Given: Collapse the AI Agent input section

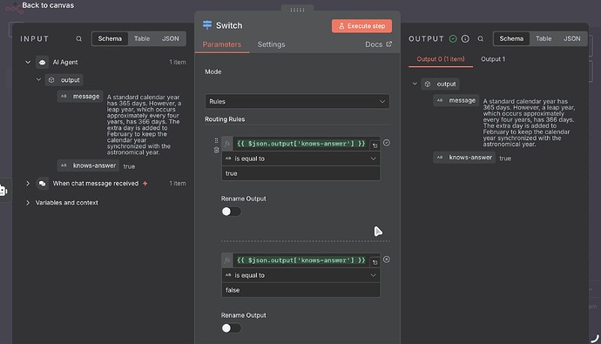Looking at the screenshot, I should (x=28, y=62).
